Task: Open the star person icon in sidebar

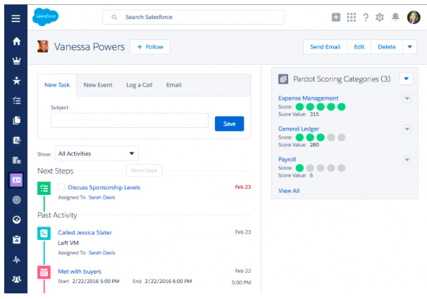Action: pos(16,81)
